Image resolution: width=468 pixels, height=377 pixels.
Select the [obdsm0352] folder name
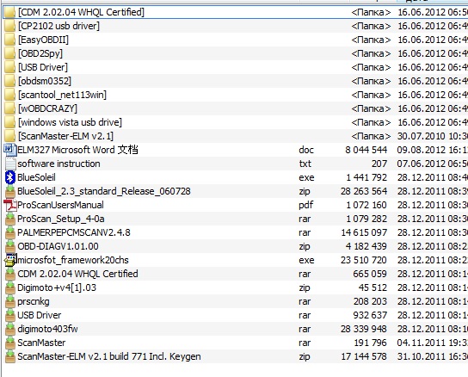pos(45,81)
